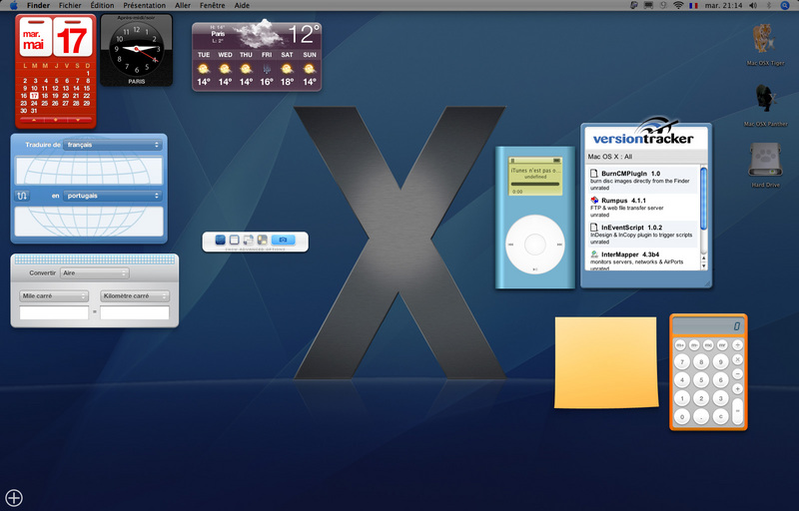
Task: Click the equals key on calculator
Action: tap(737, 412)
